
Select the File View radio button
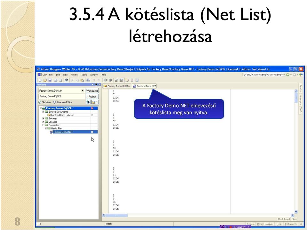pyautogui.click(x=40, y=102)
